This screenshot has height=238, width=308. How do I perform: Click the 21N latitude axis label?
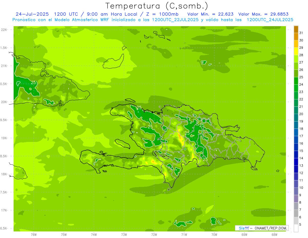(4, 66)
